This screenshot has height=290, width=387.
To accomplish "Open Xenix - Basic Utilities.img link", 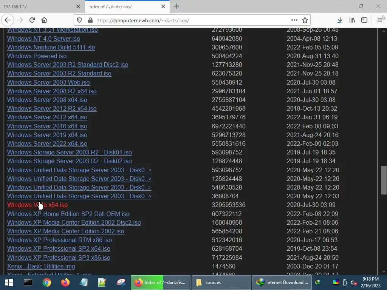I will 41,266.
